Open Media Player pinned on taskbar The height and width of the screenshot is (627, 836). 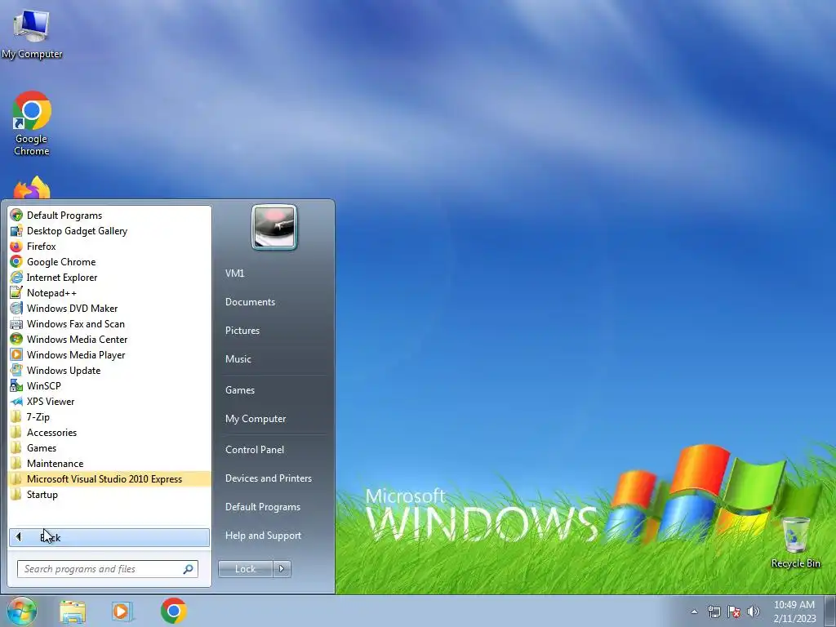point(122,611)
